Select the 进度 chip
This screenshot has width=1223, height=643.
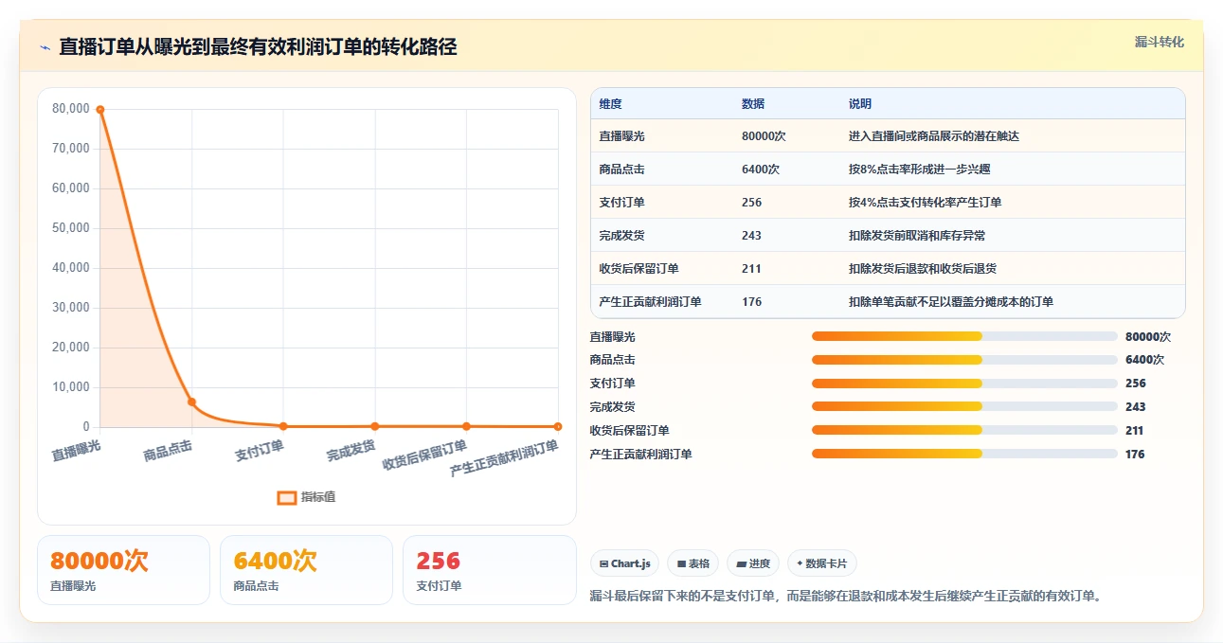tap(753, 563)
